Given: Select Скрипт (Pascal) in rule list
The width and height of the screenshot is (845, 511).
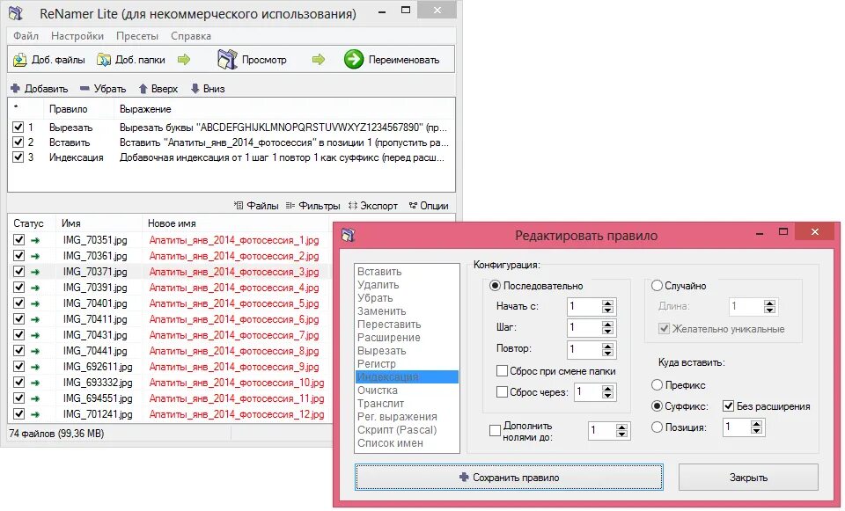Looking at the screenshot, I should click(407, 430).
